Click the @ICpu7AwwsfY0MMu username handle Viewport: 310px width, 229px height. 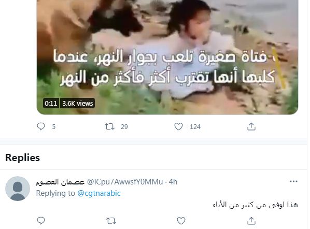pyautogui.click(x=125, y=182)
